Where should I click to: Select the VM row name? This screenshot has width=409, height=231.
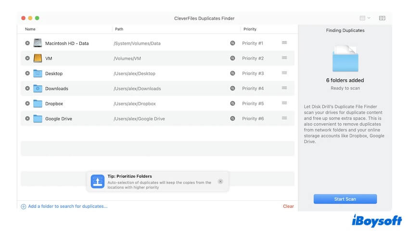click(x=49, y=58)
